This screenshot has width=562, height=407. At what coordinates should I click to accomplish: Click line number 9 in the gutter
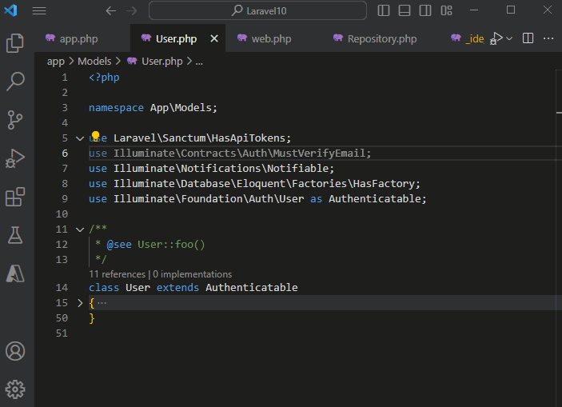pos(65,198)
